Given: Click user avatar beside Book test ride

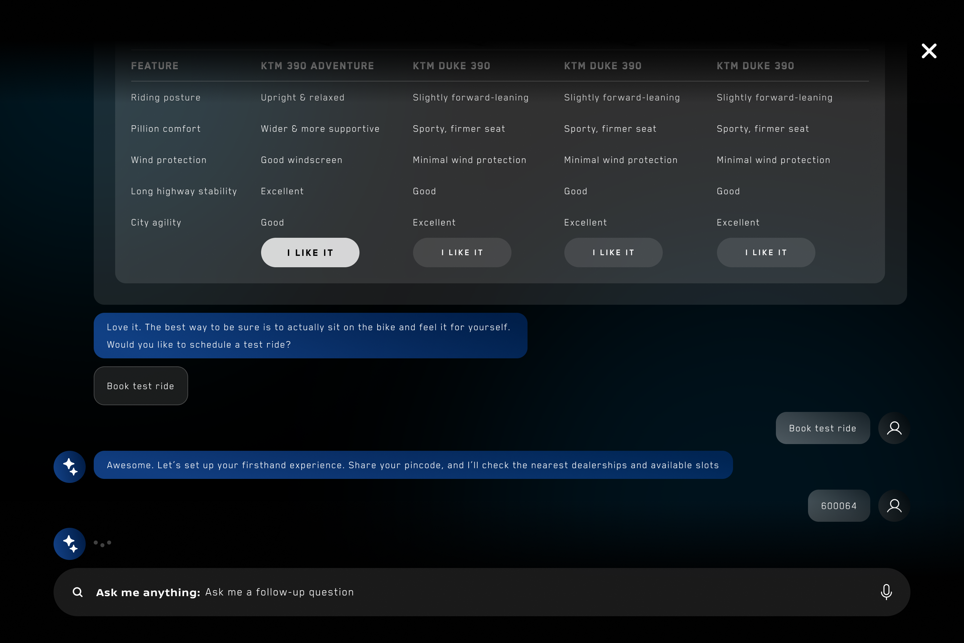Looking at the screenshot, I should [894, 428].
